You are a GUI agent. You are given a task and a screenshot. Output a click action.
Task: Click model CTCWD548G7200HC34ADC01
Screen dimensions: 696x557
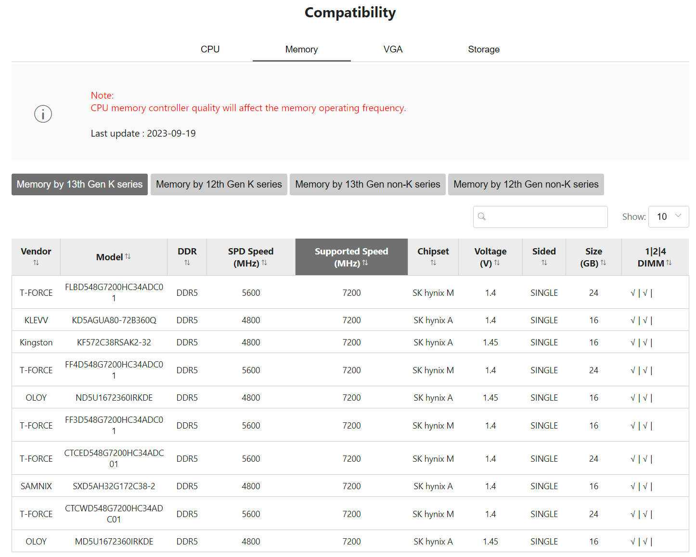114,514
